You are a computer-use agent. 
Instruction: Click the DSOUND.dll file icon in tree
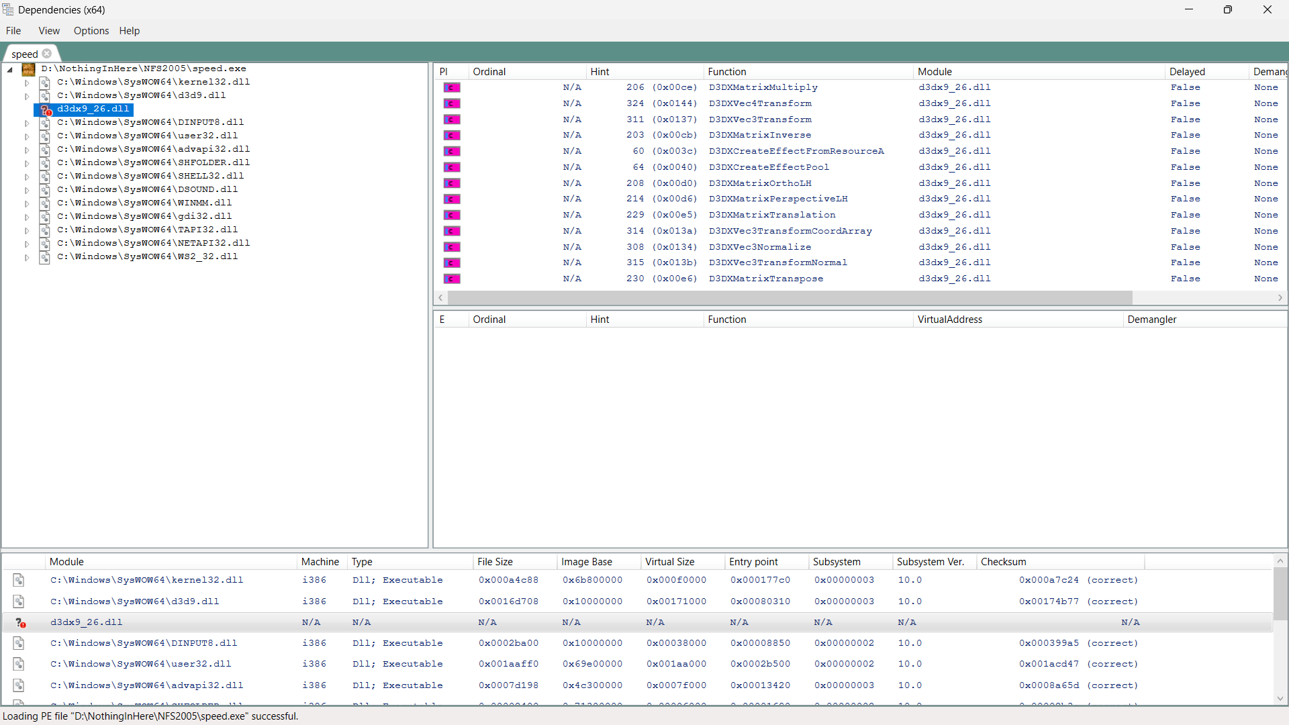coord(44,190)
